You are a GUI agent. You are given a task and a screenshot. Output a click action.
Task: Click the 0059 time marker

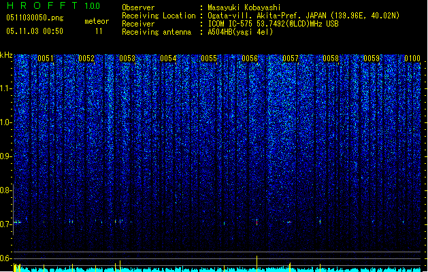click(x=372, y=58)
